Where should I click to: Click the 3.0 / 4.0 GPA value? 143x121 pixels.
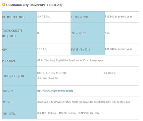click(42, 49)
